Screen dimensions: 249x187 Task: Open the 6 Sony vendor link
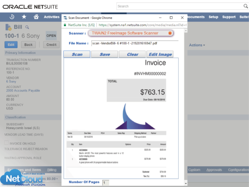pos(11,82)
